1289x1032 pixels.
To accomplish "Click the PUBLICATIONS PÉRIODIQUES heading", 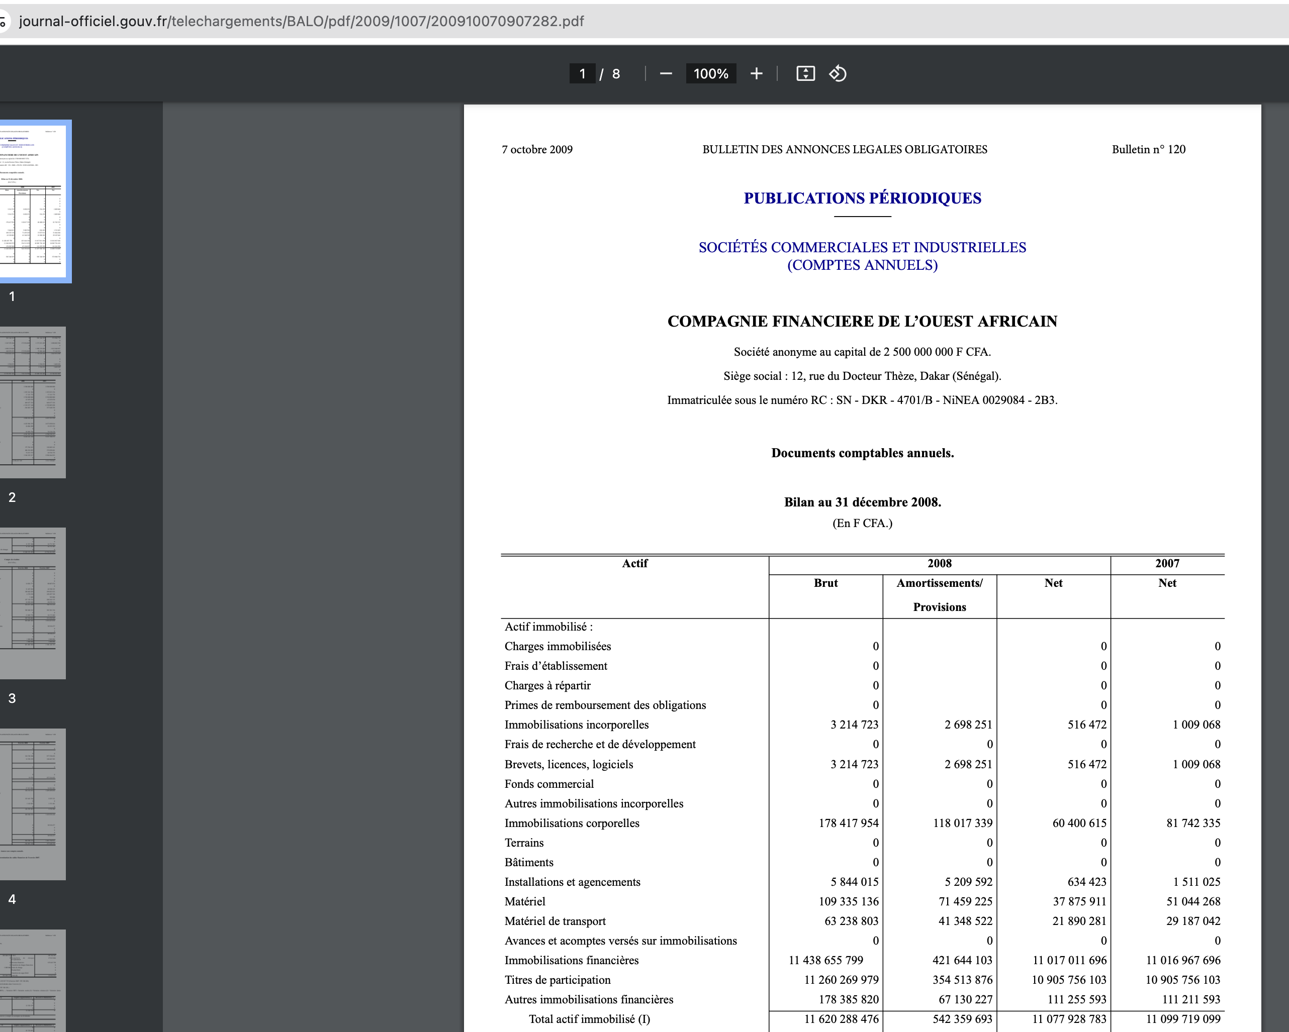I will (x=862, y=198).
